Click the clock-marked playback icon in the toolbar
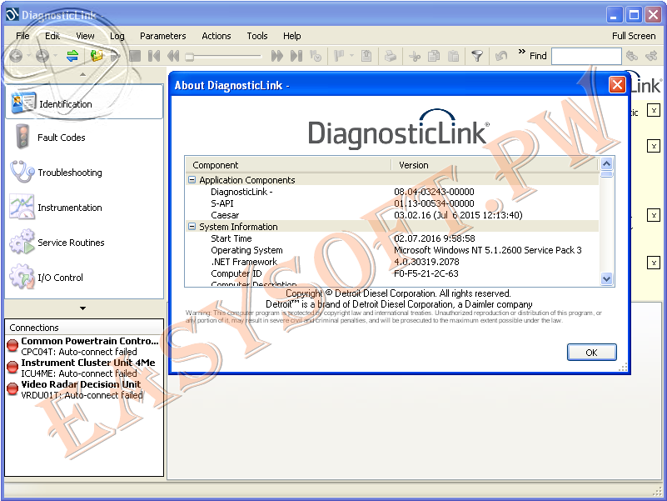 pos(316,56)
